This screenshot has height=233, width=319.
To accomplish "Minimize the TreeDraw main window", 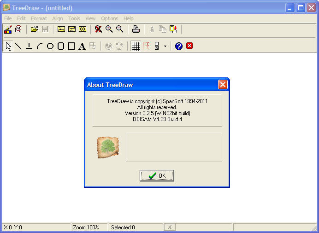I will tap(289, 8).
